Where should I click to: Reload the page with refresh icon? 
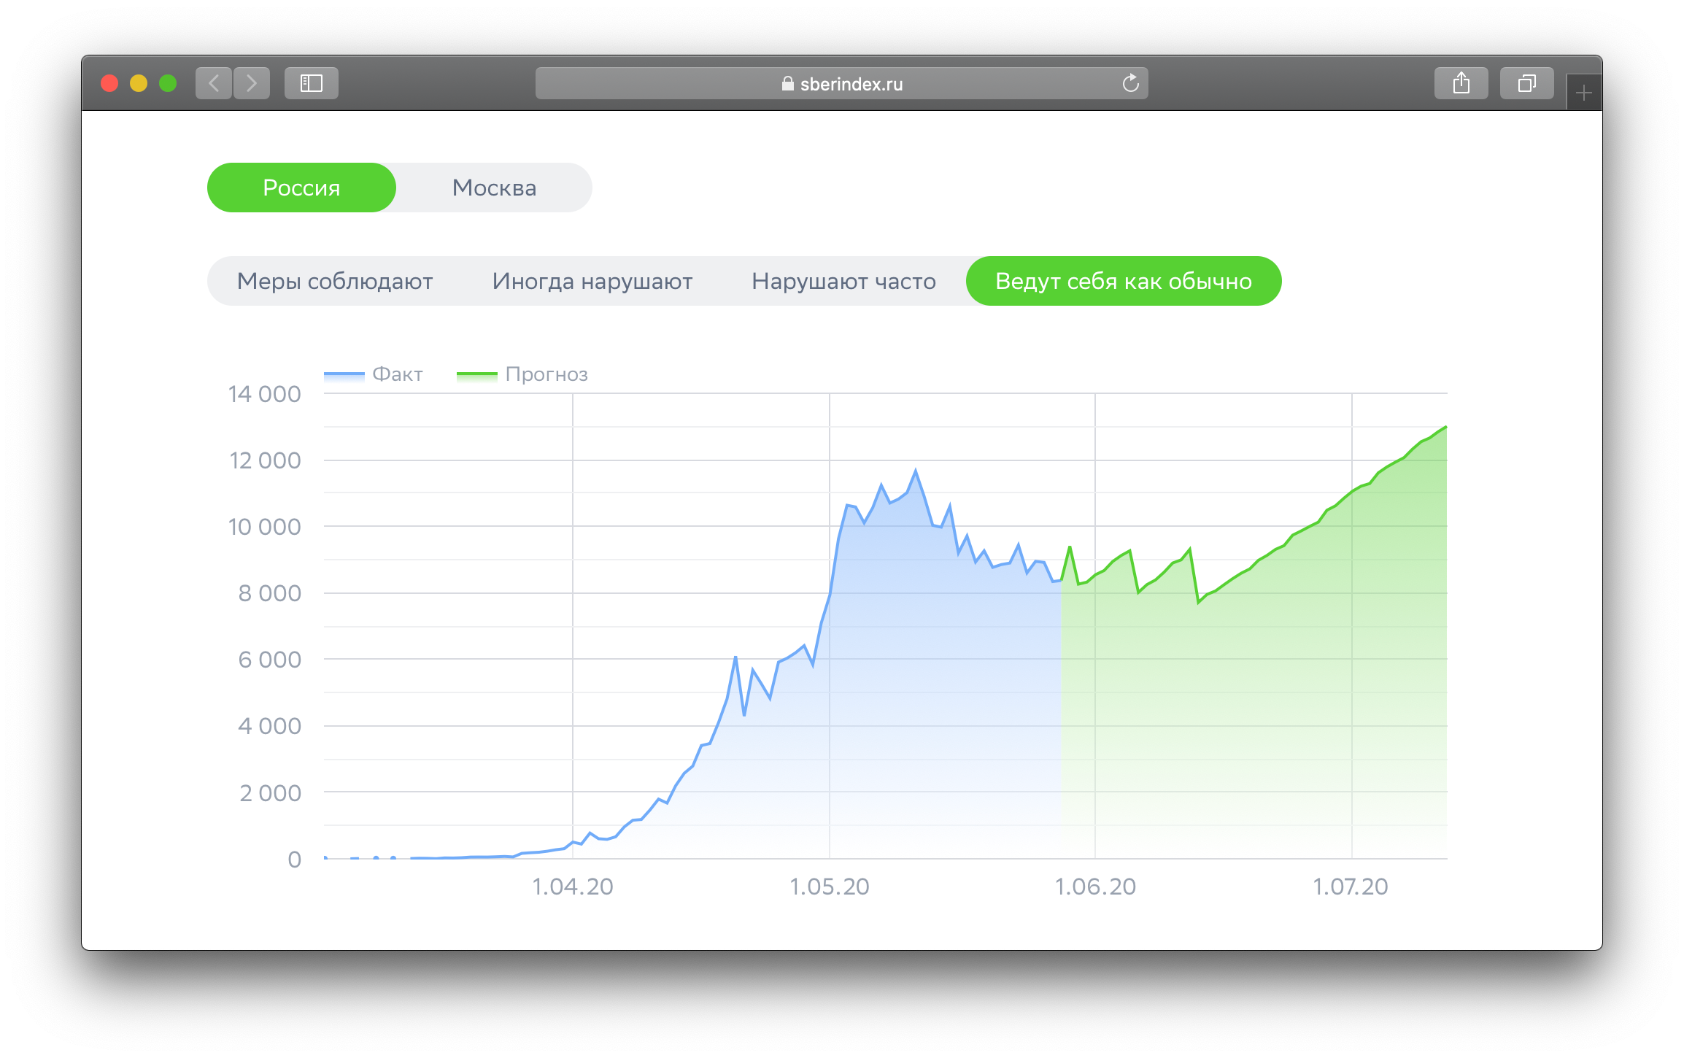[x=1130, y=83]
